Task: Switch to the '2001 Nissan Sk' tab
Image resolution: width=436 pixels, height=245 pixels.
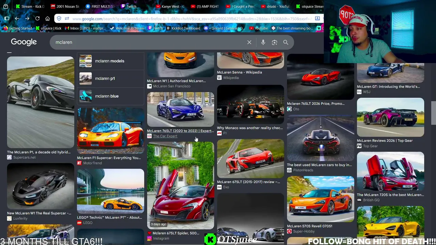Action: [x=65, y=6]
